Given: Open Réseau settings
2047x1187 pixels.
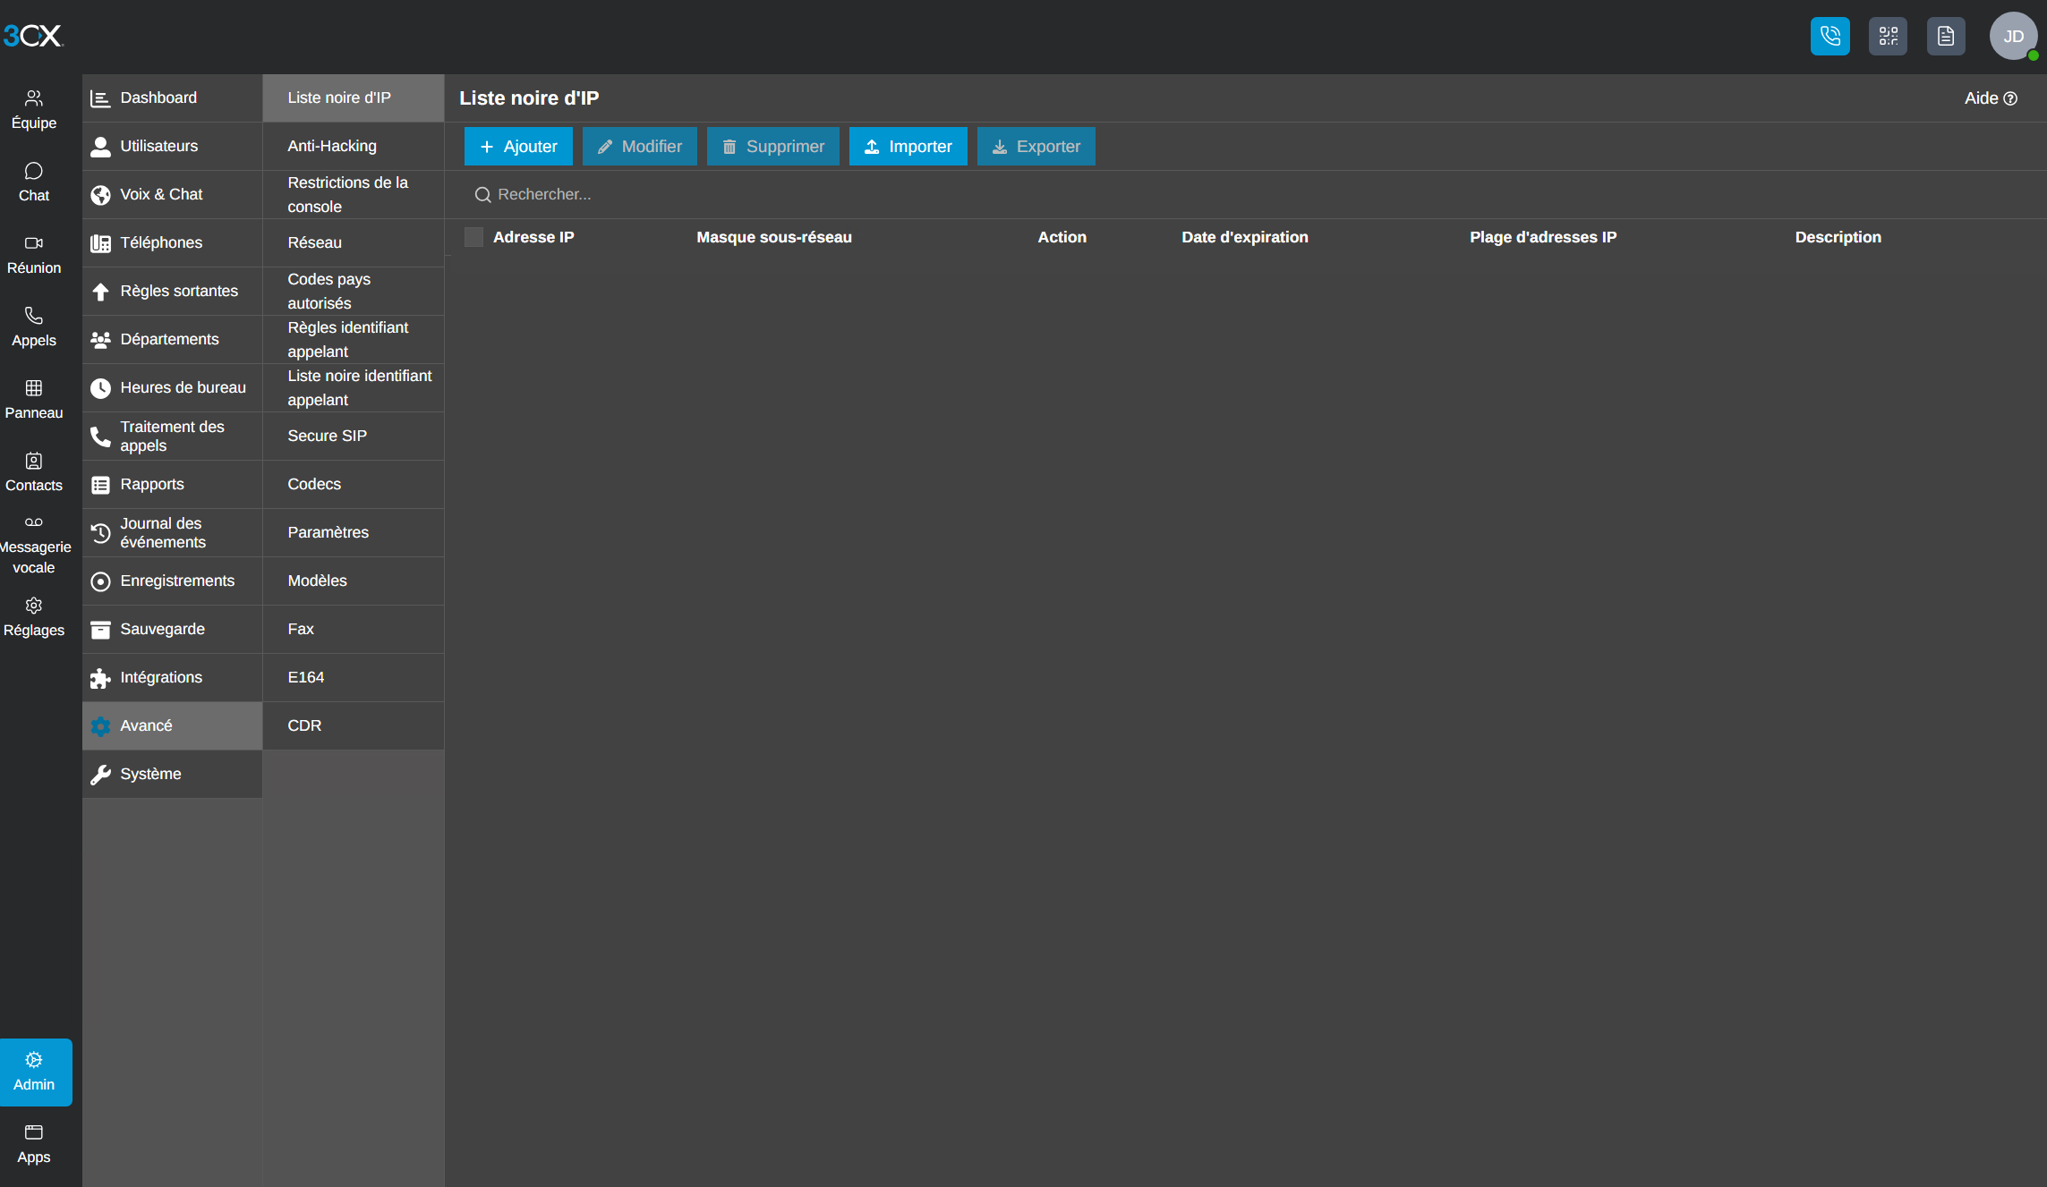Looking at the screenshot, I should (x=354, y=243).
